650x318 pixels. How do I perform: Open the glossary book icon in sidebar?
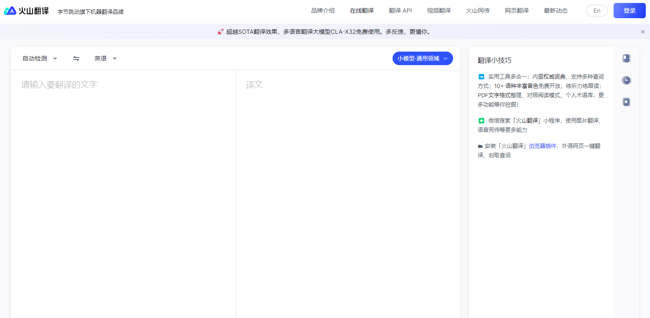626,58
